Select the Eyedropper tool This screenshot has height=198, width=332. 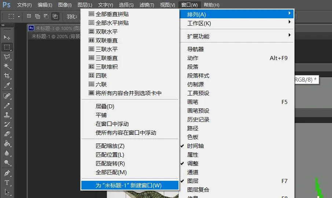(x=7, y=85)
